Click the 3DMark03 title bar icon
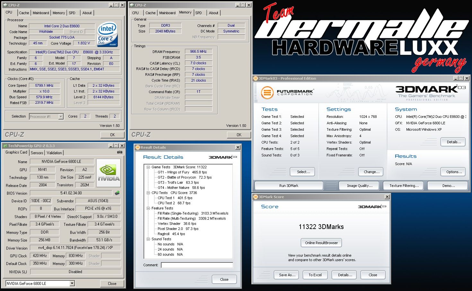This screenshot has height=291, width=472. click(x=256, y=78)
